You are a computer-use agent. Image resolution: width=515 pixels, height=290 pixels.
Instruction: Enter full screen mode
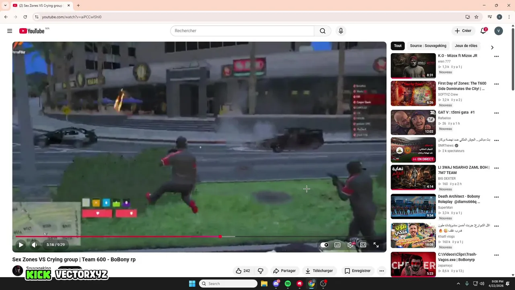pos(376,245)
